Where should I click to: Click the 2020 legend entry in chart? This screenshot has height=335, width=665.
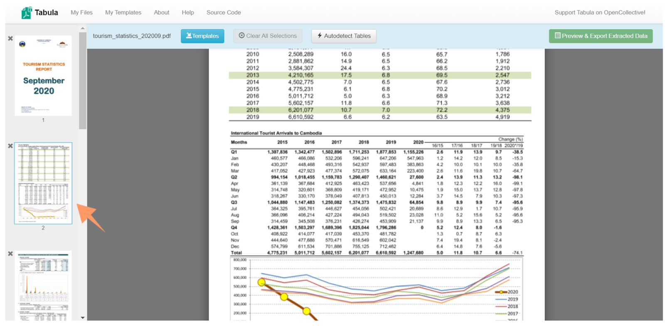point(507,292)
